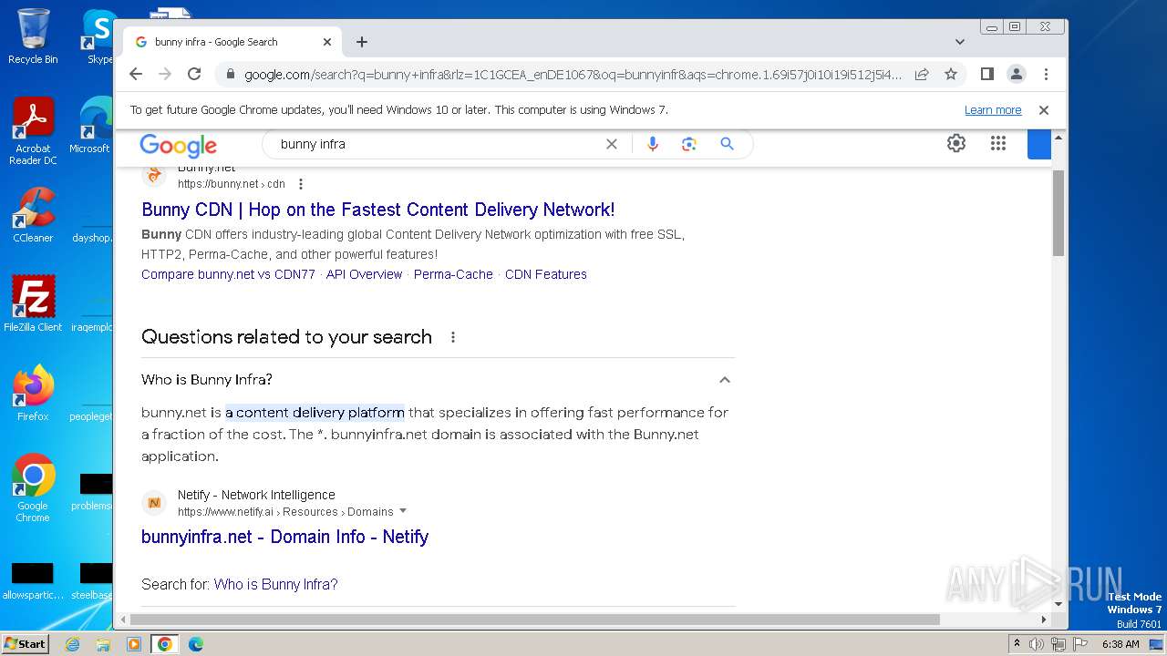
Task: Open options for Questions related section
Action: point(453,337)
